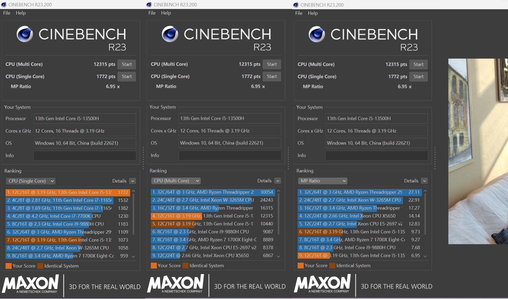Expand the Details arrow in the left window

click(133, 181)
